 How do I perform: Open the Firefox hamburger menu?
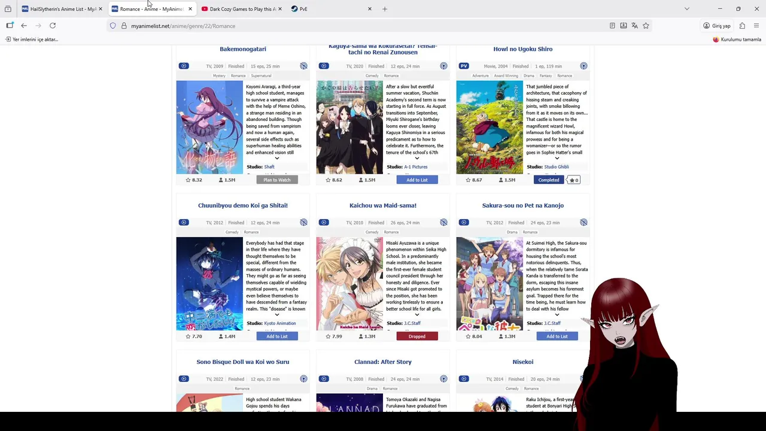tap(756, 26)
